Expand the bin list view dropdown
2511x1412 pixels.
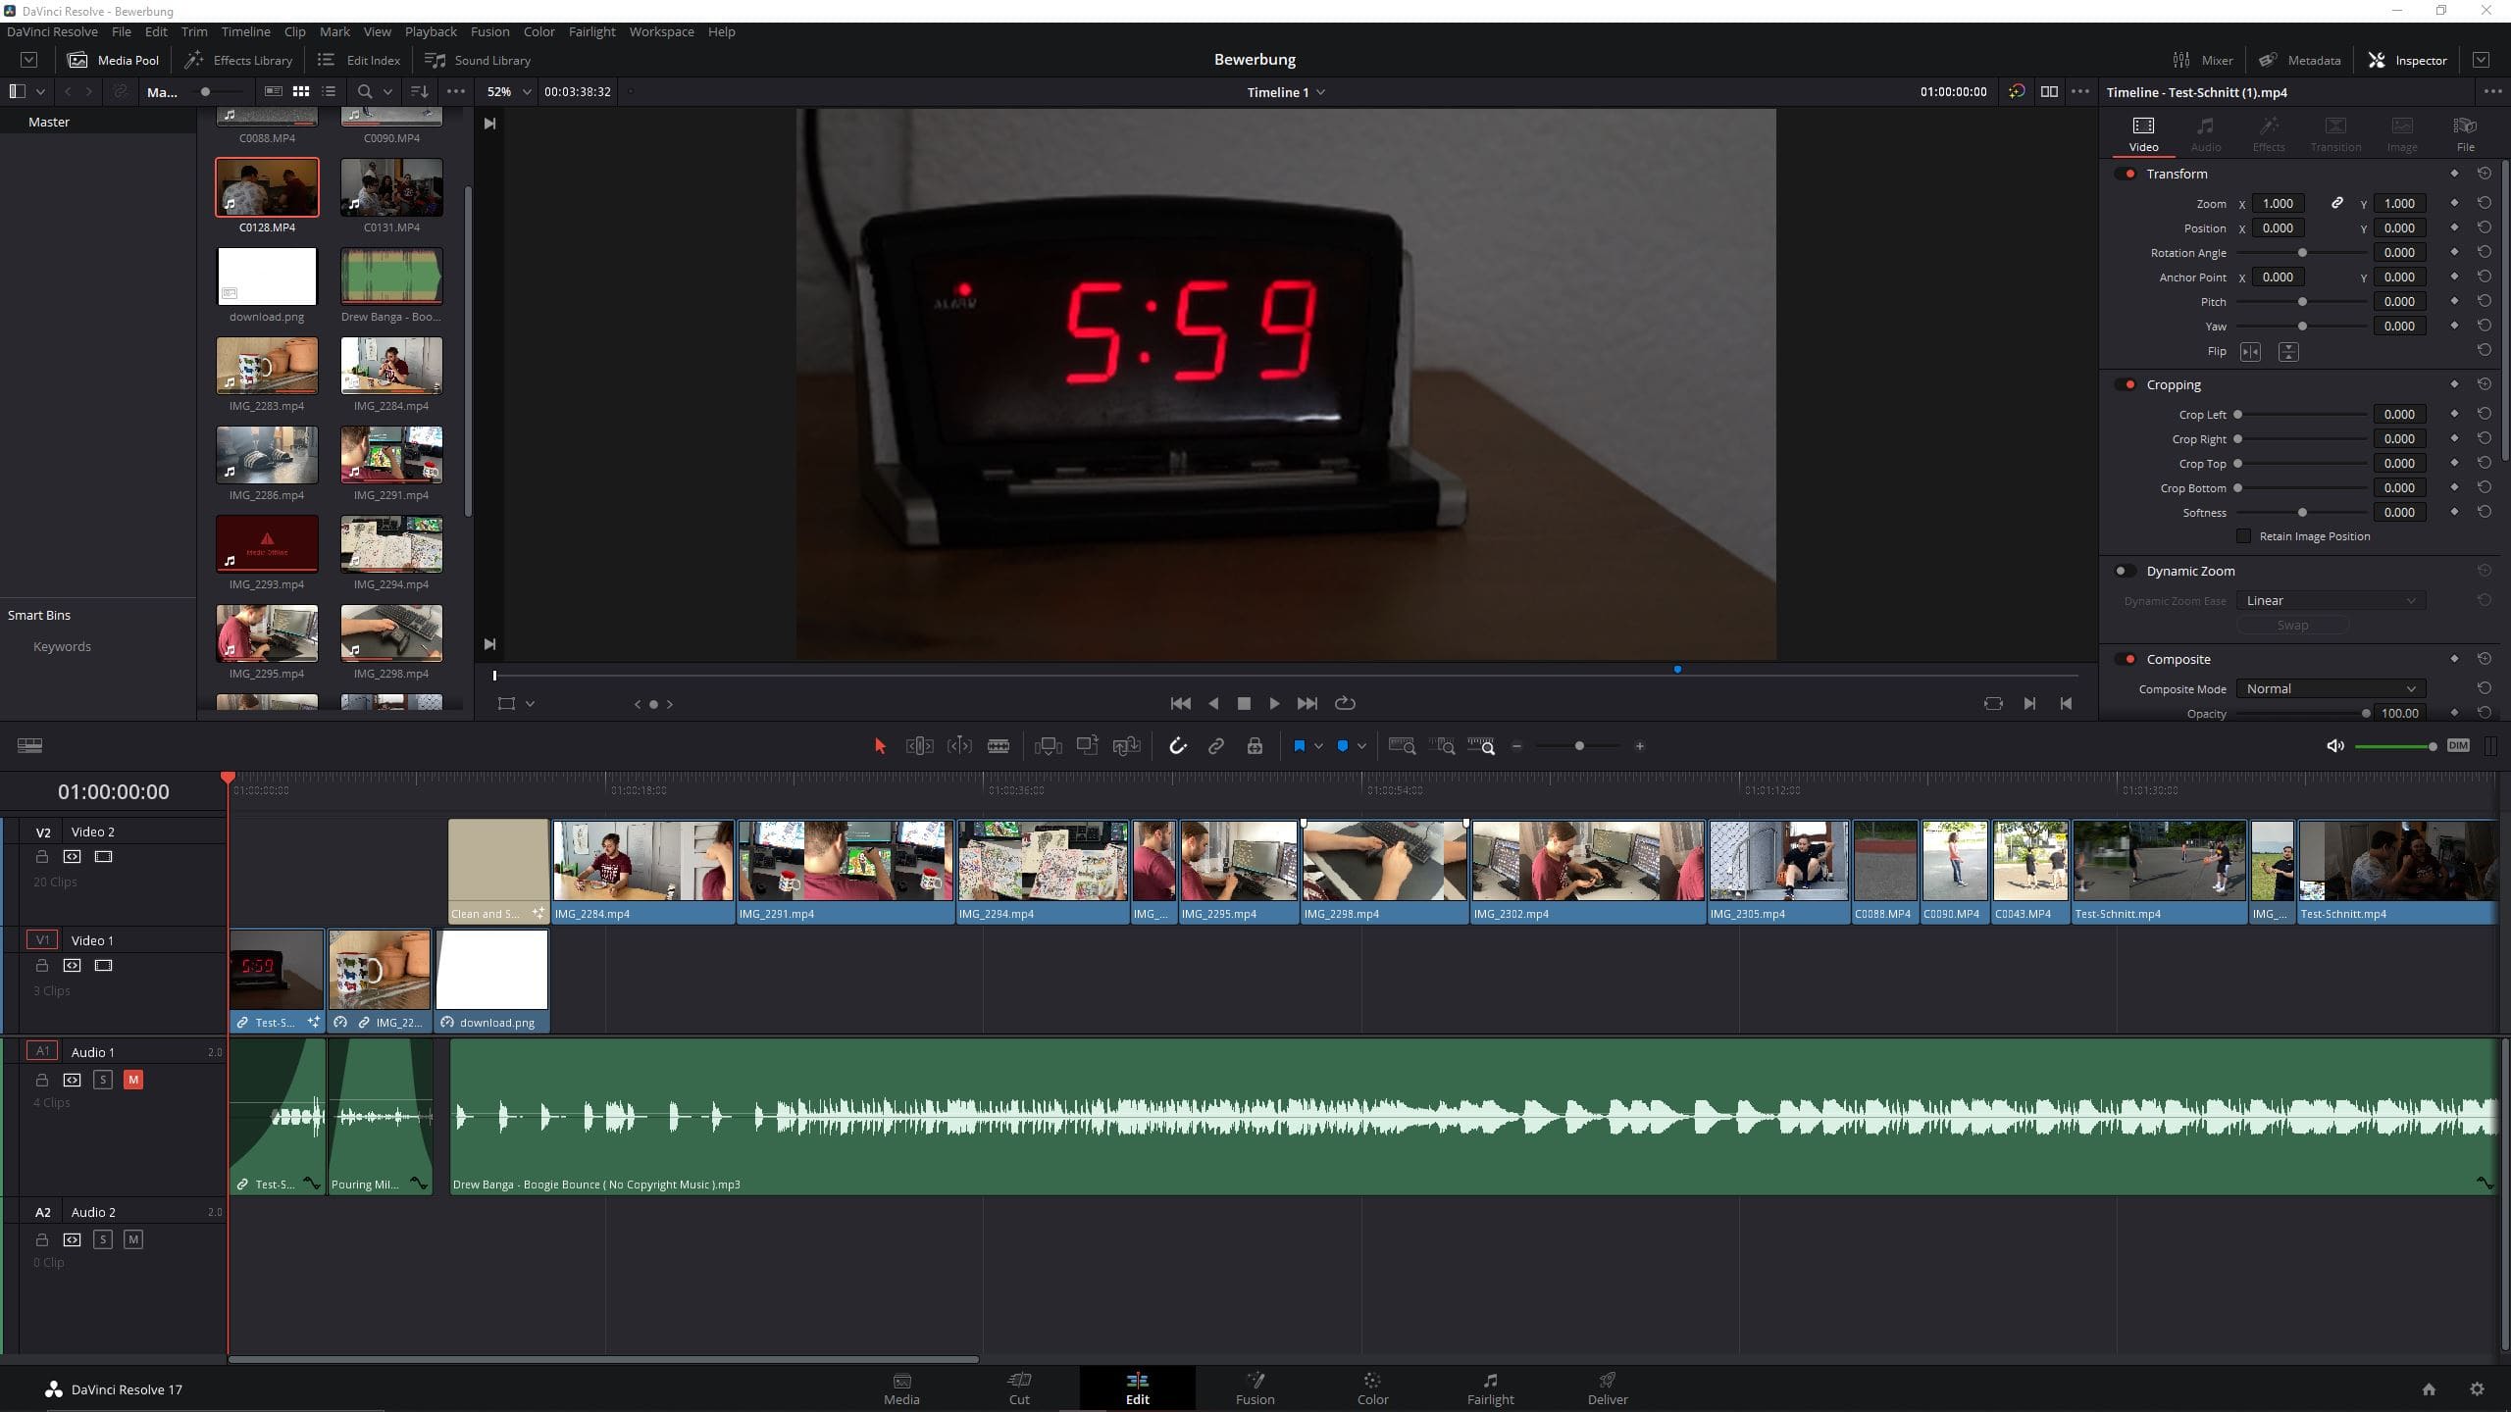[x=40, y=91]
